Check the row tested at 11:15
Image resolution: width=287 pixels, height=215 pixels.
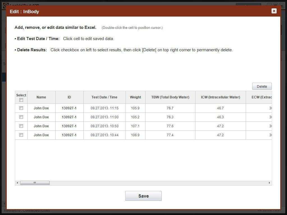(21, 108)
